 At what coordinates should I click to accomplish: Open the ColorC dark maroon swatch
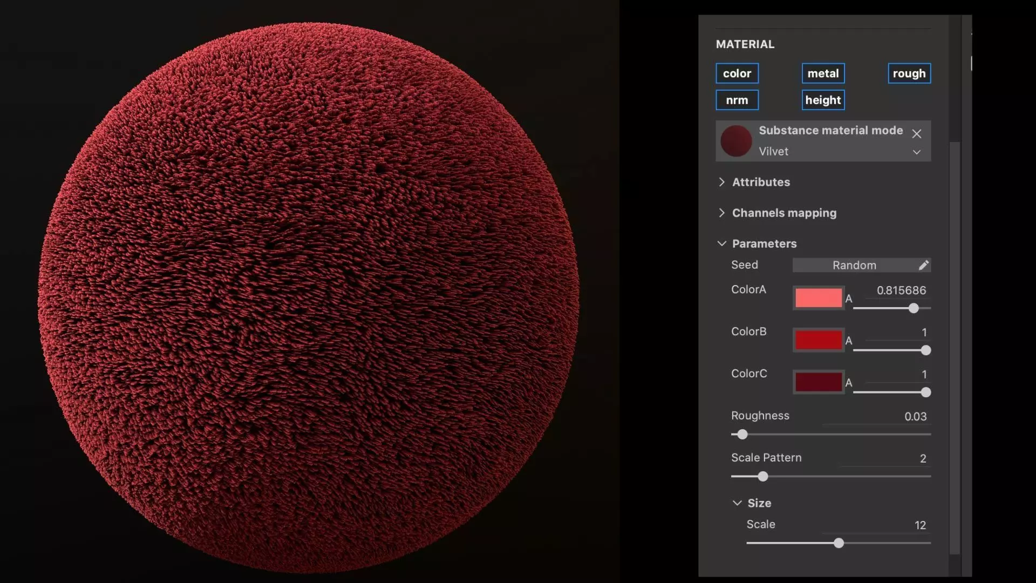(x=818, y=382)
